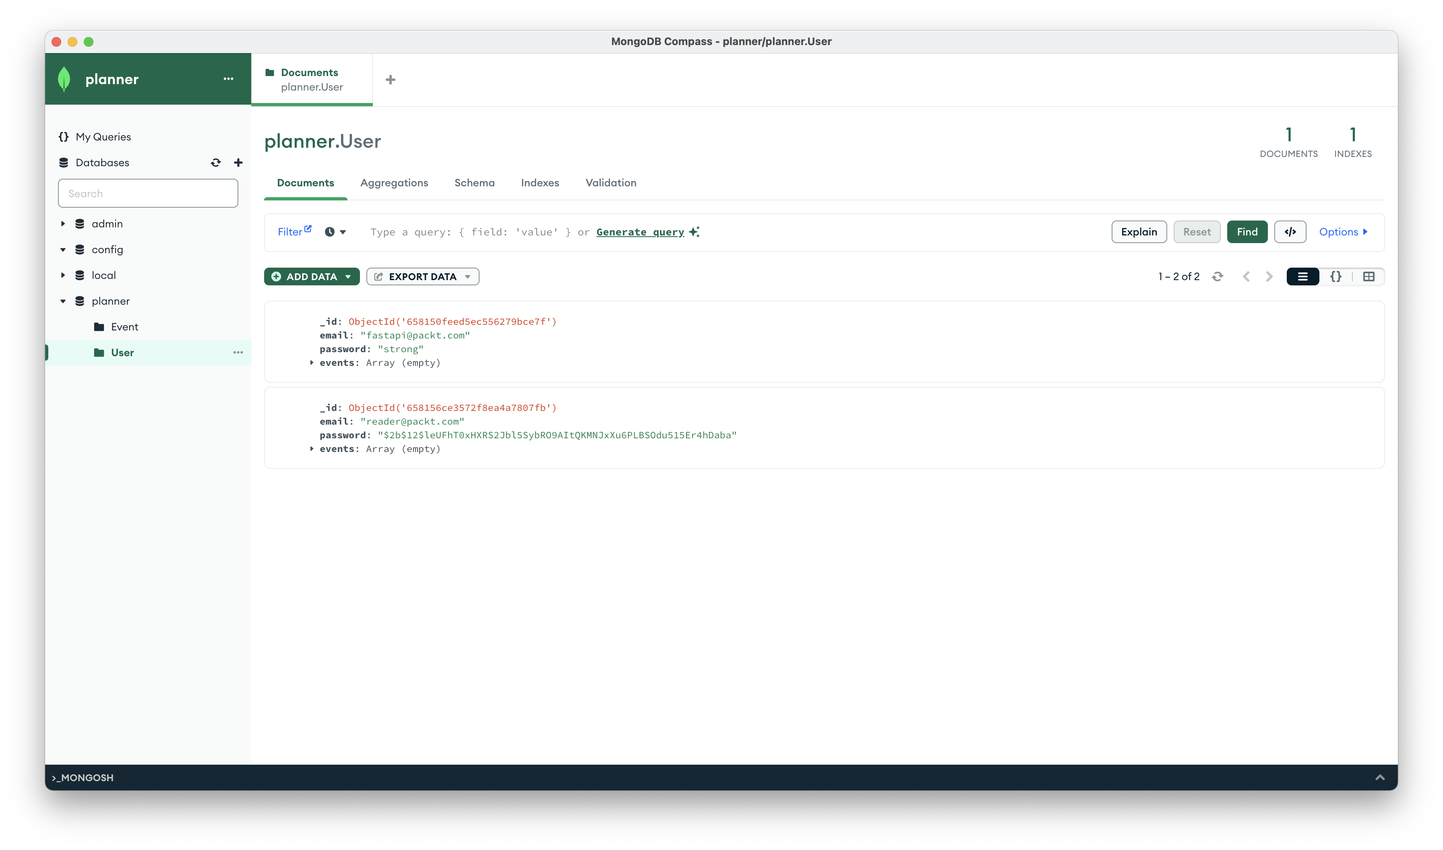Switch to JSON view of documents
Viewport: 1443px width, 850px height.
[1335, 276]
